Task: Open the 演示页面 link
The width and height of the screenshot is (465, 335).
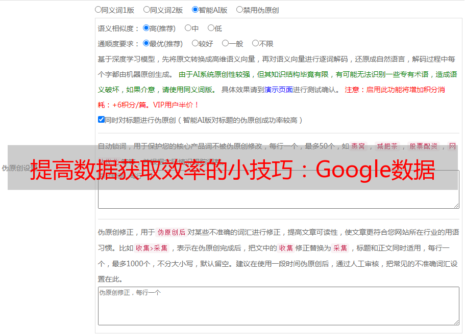Action: pyautogui.click(x=279, y=90)
